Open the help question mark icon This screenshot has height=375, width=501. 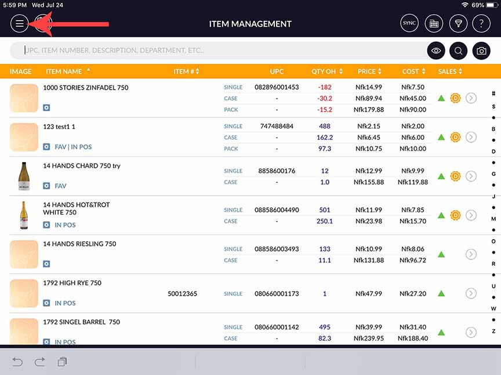(x=481, y=24)
